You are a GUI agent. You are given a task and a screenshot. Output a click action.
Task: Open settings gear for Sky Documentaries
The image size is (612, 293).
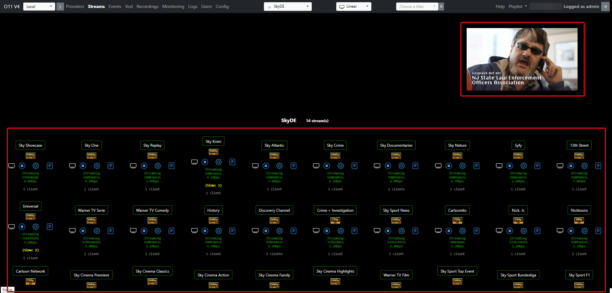click(x=402, y=166)
